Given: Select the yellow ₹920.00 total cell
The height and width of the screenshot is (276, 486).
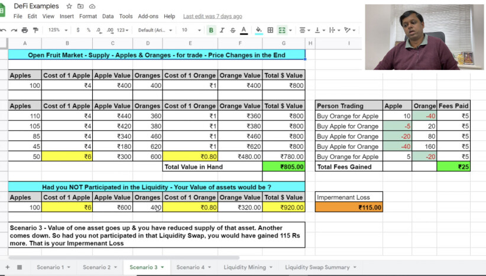Looking at the screenshot, I should click(284, 207).
